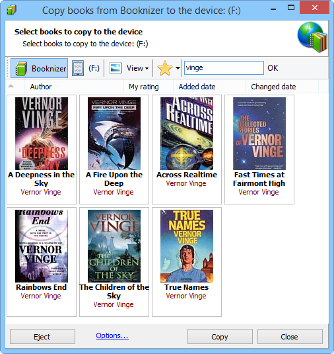Select The Children of the Sky cover
Image resolution: width=334 pixels, height=354 pixels.
[114, 246]
